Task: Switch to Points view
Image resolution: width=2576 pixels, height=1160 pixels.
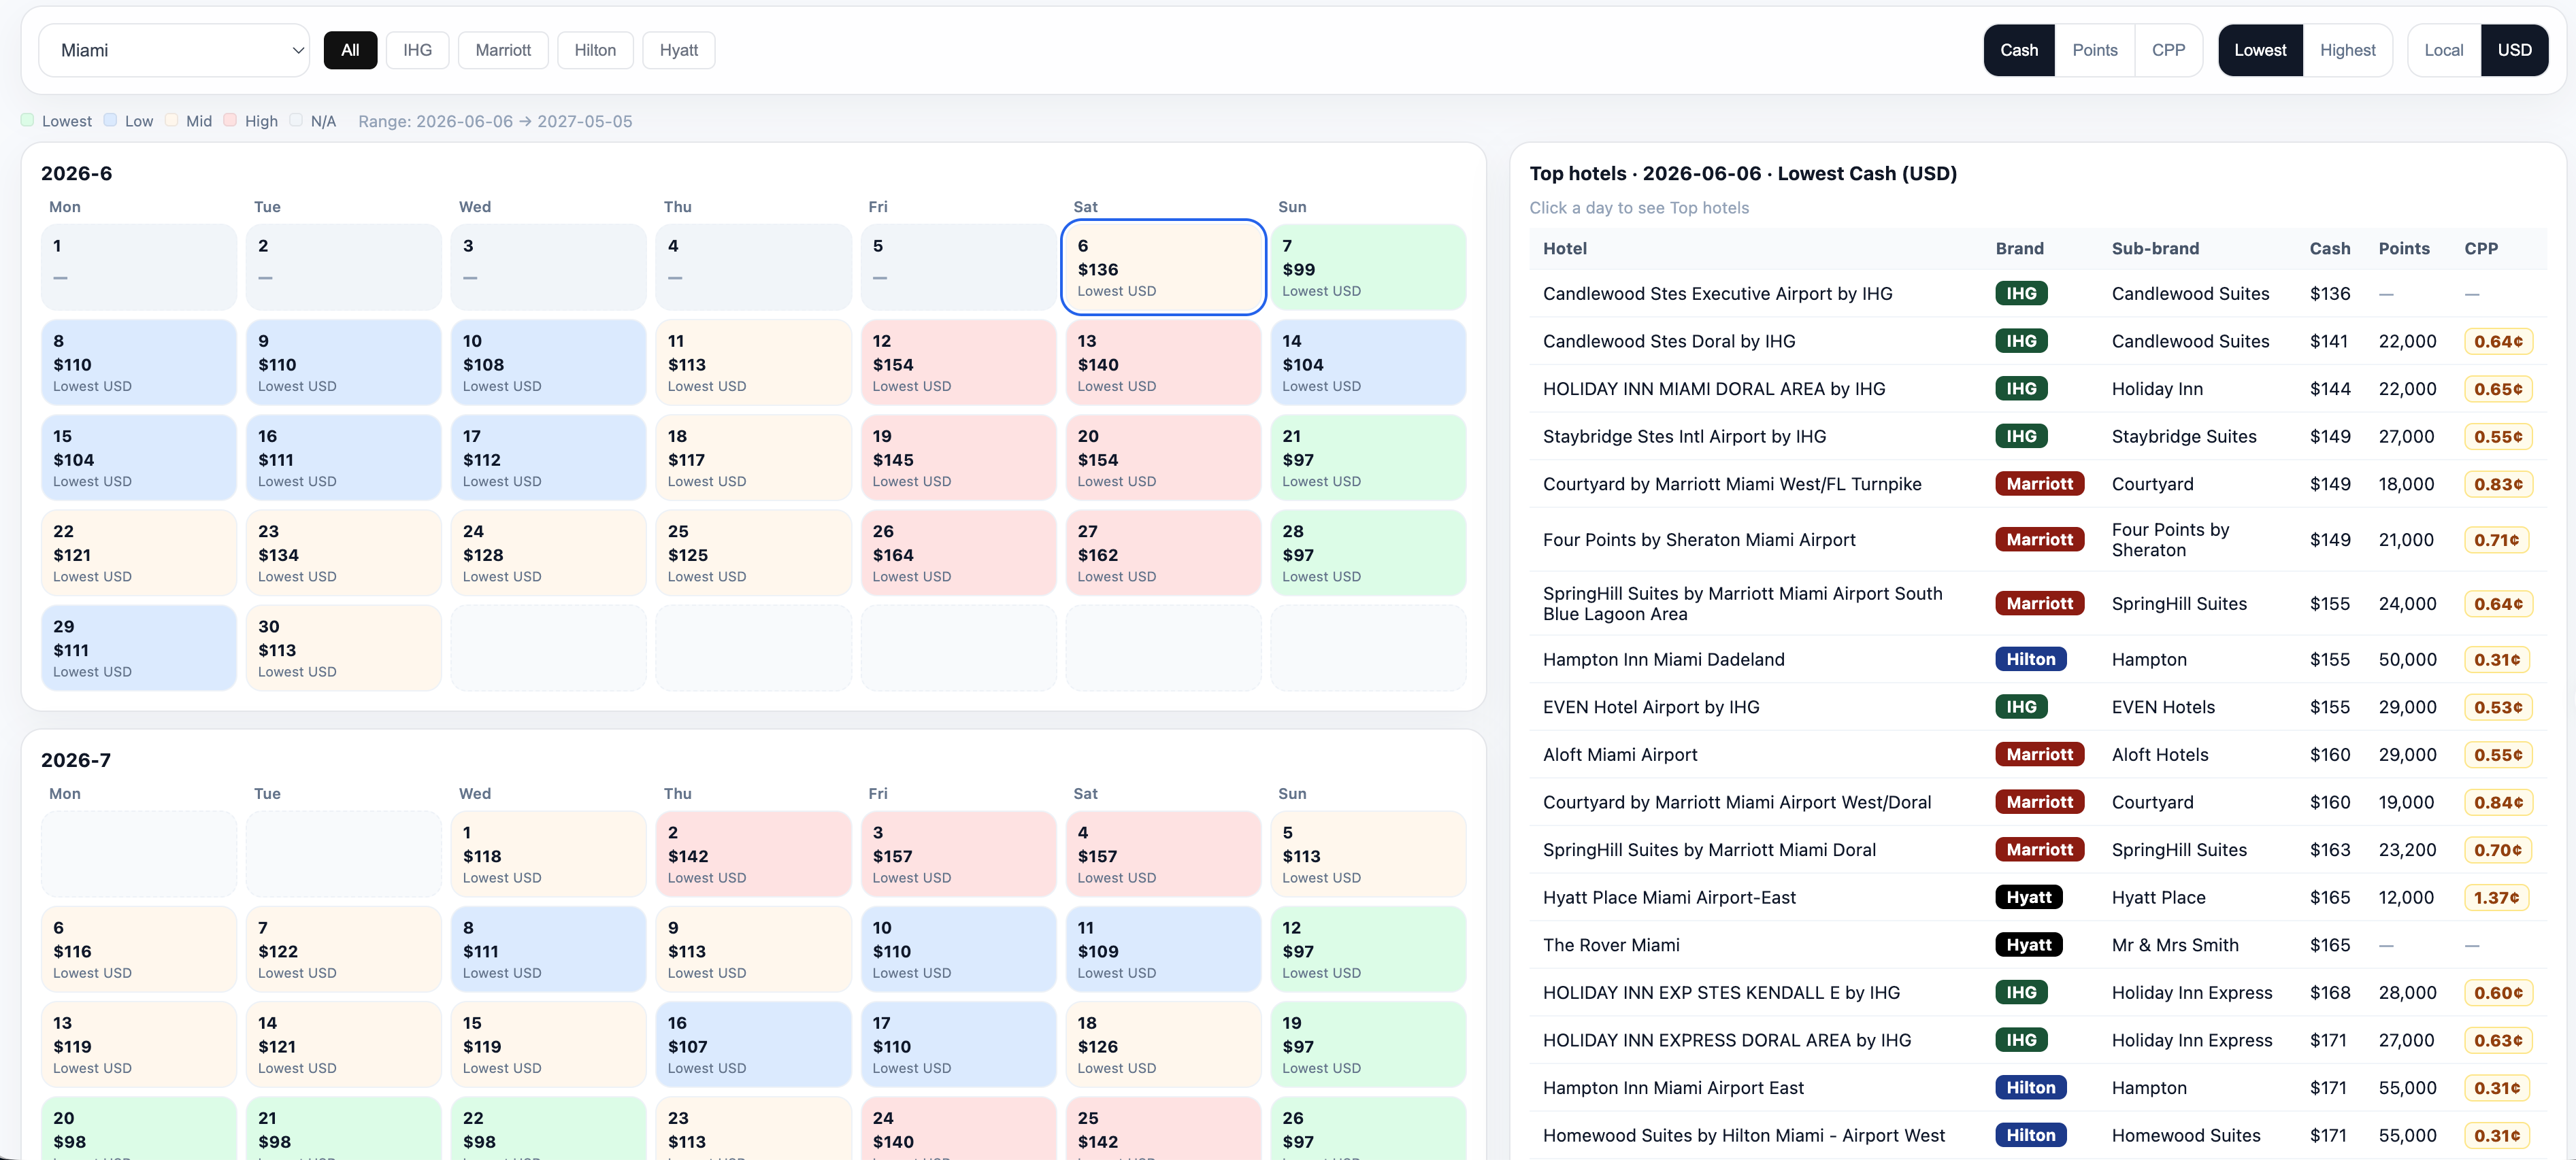Action: (2095, 50)
